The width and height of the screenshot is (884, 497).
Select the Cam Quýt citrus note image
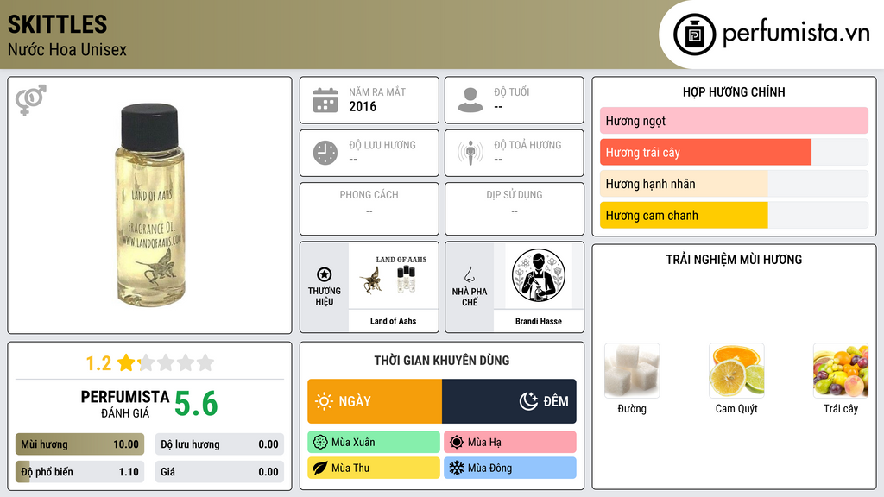coord(736,371)
